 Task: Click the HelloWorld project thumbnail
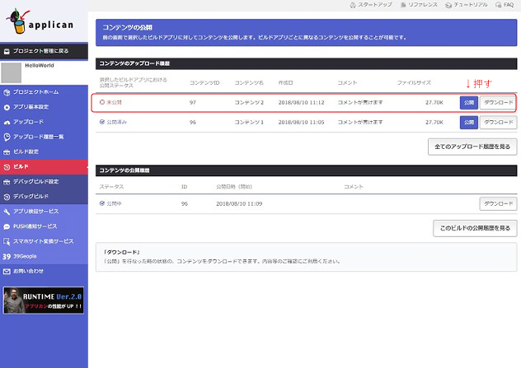click(12, 72)
